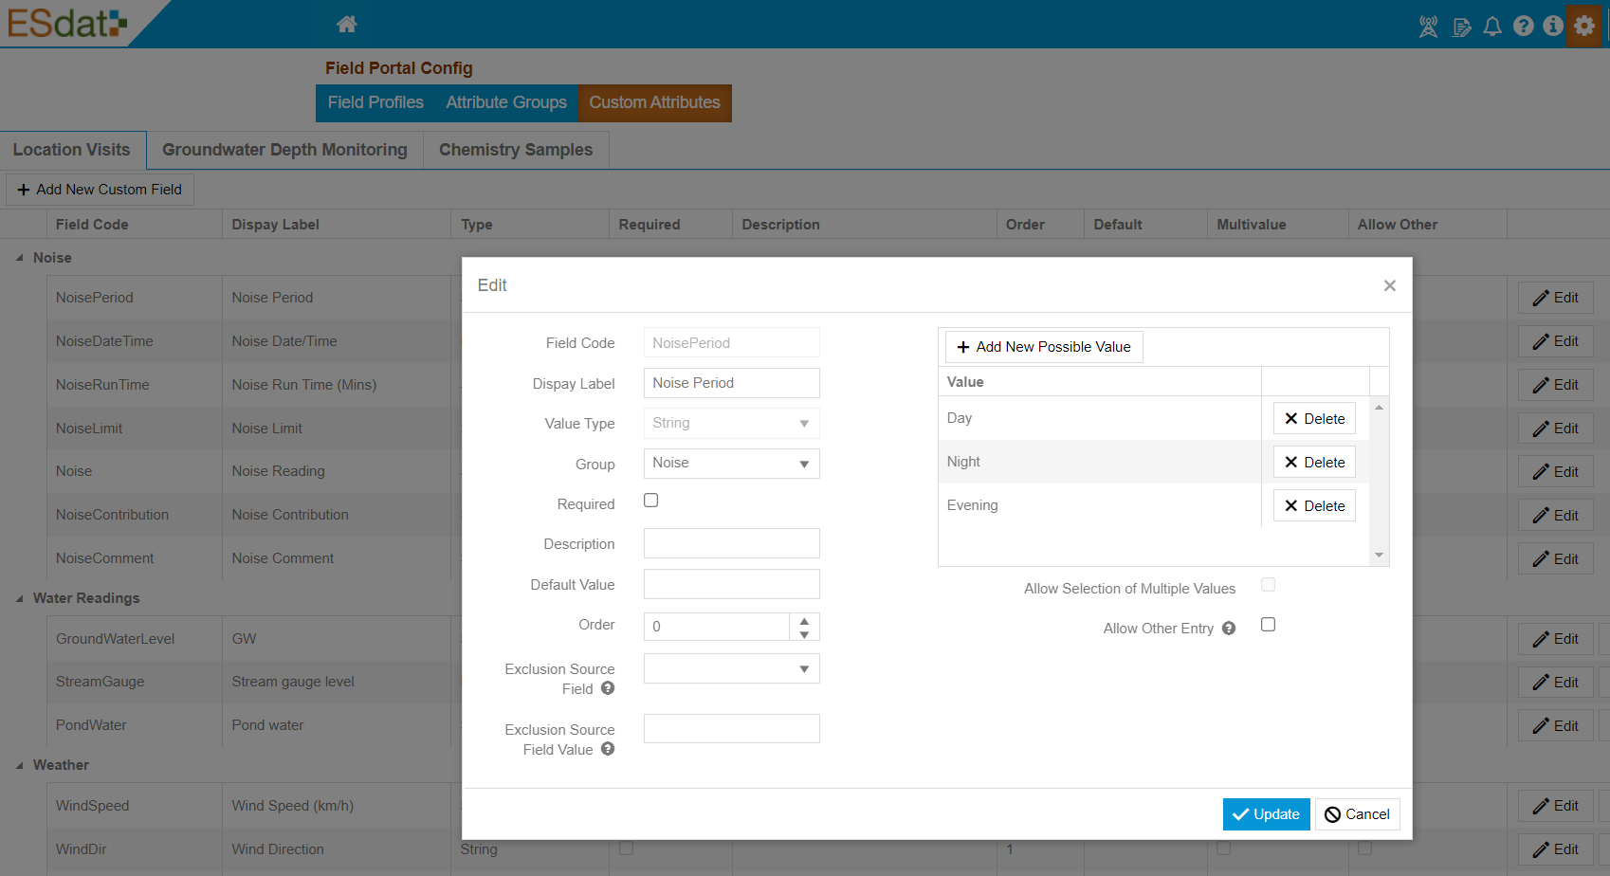Open the information icon in the header

[1554, 27]
